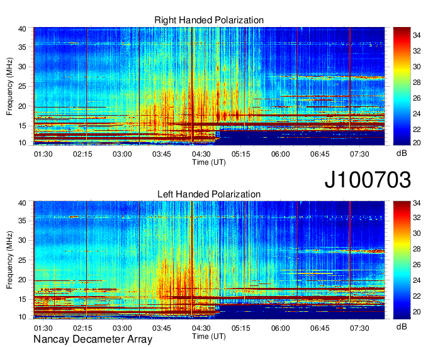Viewport: 428px width, 347px height.
Task: Click the right-handed spectrogram image area
Action: click(209, 86)
